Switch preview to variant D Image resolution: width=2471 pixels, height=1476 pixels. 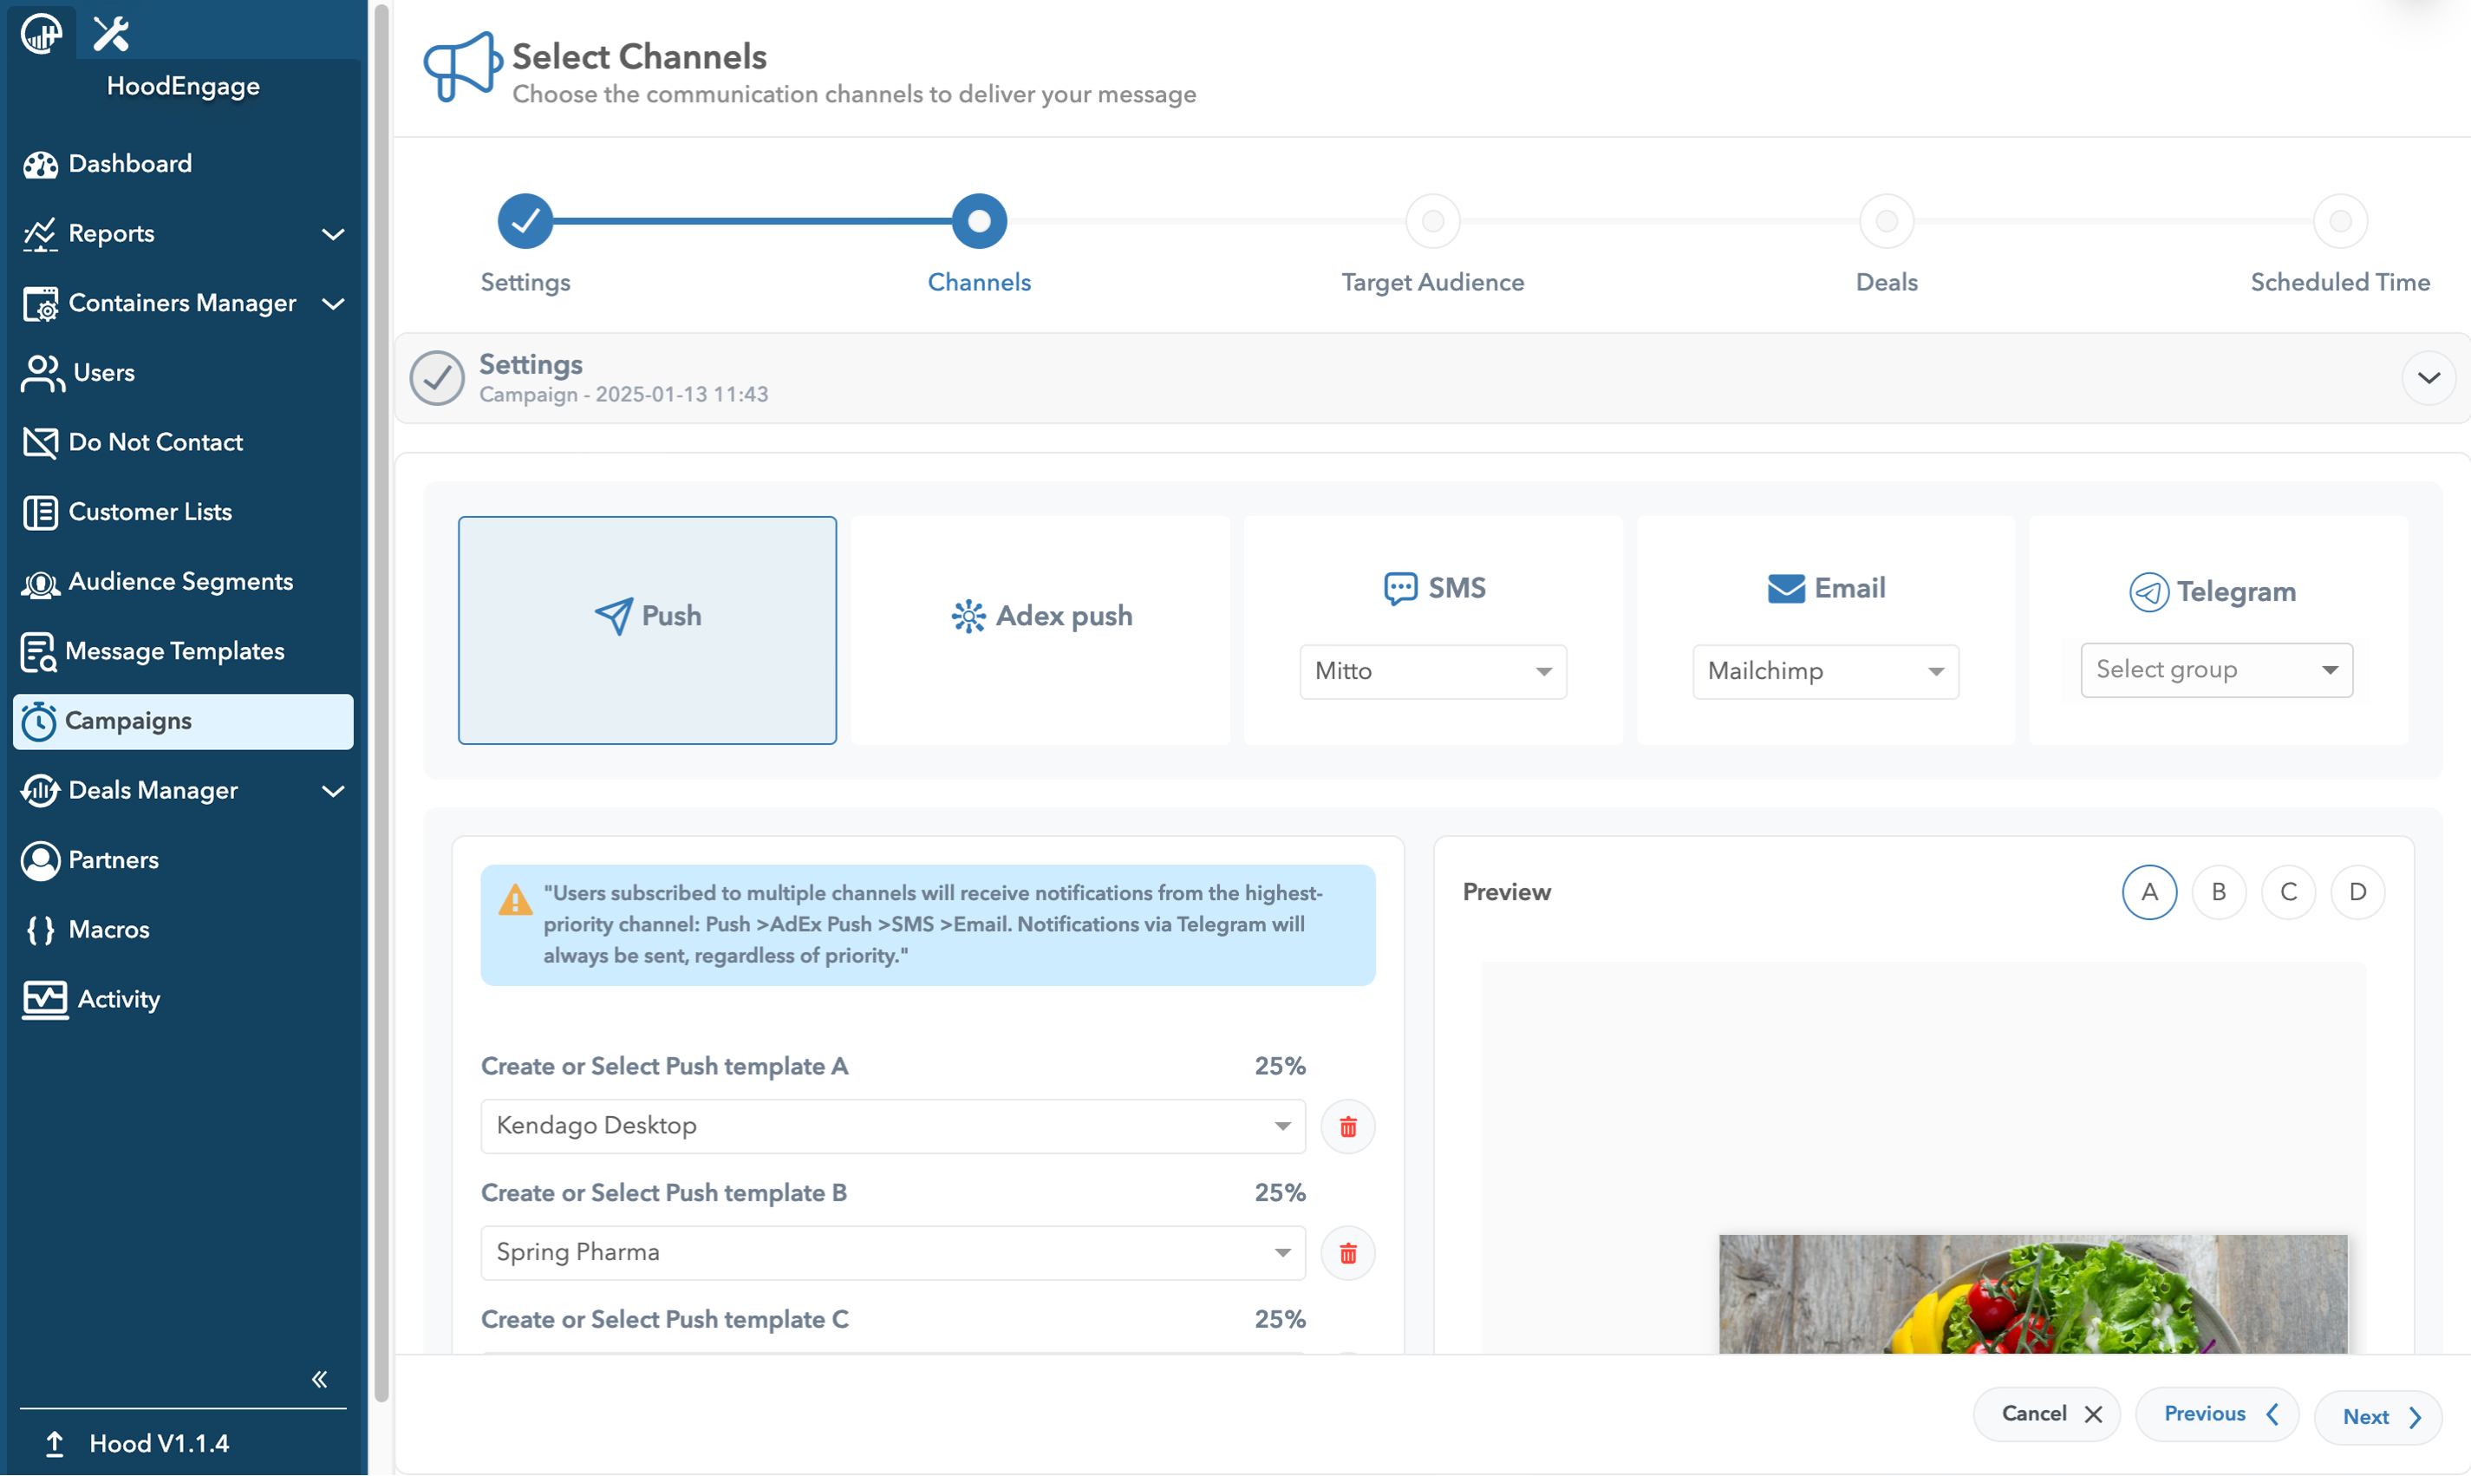(2357, 891)
